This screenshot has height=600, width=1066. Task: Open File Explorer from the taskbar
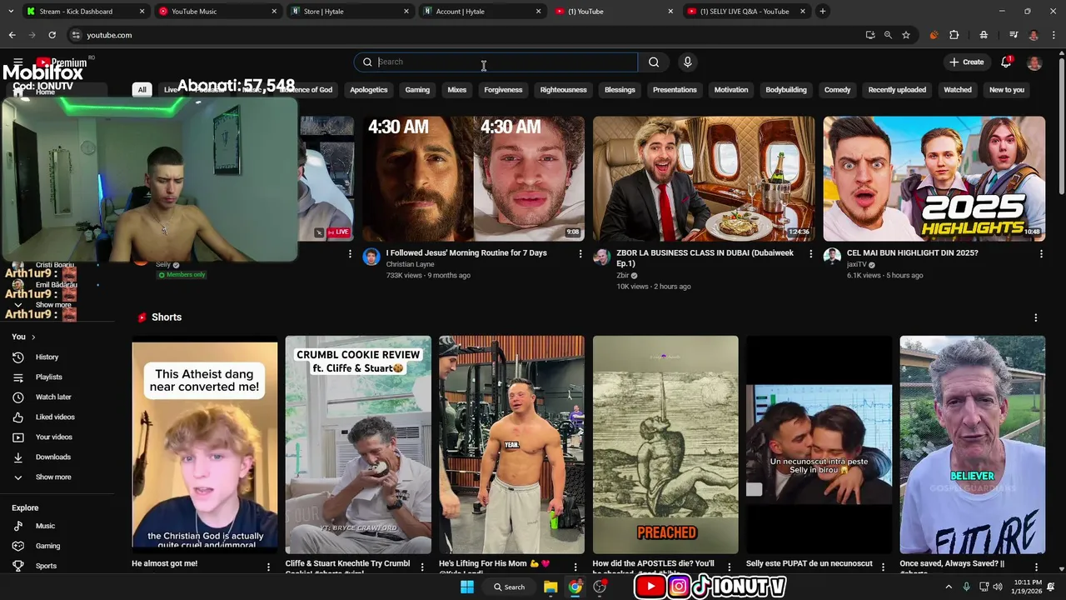point(550,587)
